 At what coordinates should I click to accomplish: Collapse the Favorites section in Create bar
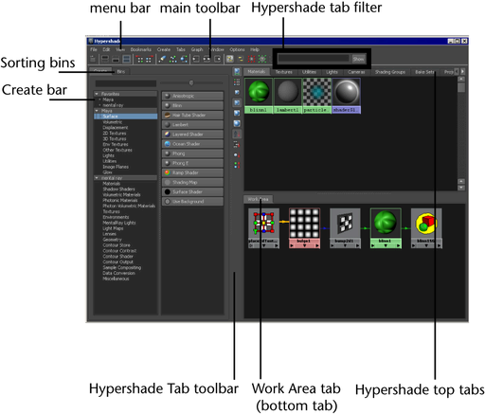pyautogui.click(x=97, y=94)
